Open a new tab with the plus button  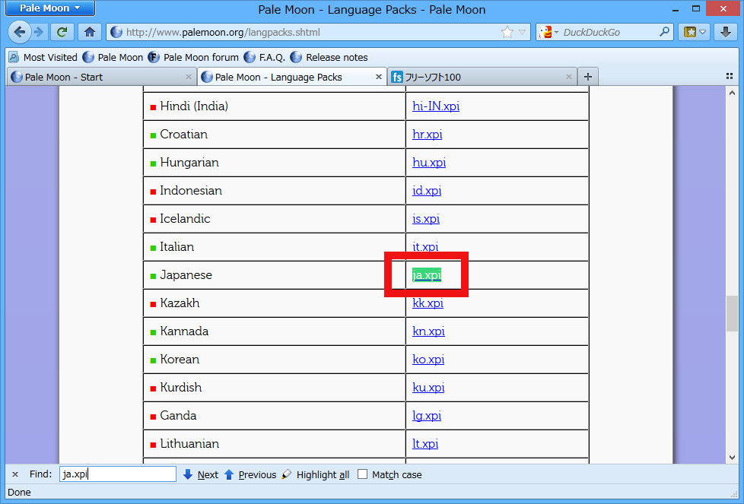click(588, 77)
